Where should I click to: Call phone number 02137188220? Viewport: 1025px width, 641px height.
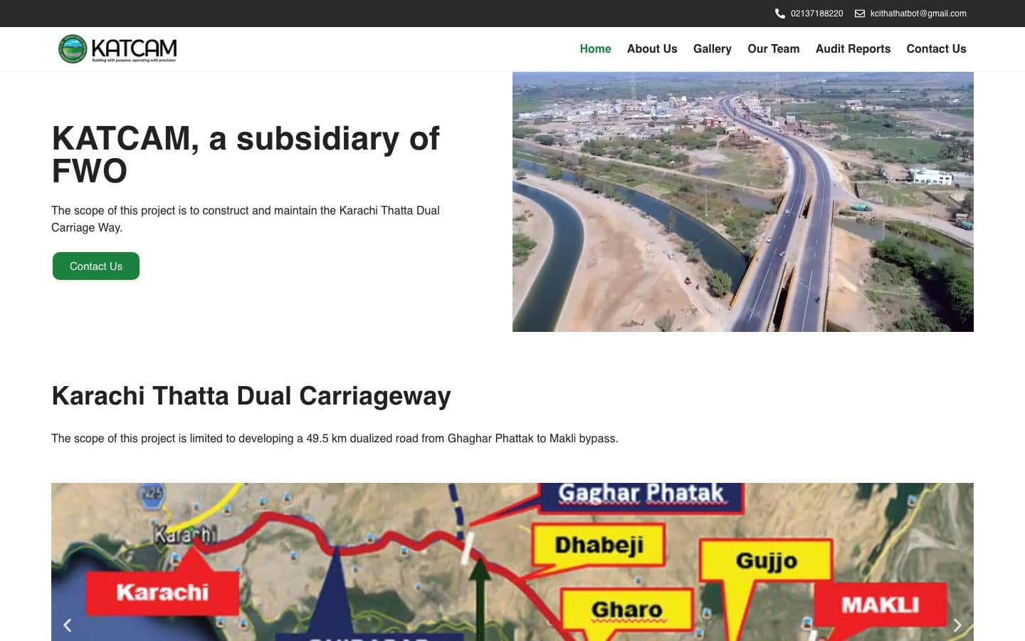816,14
